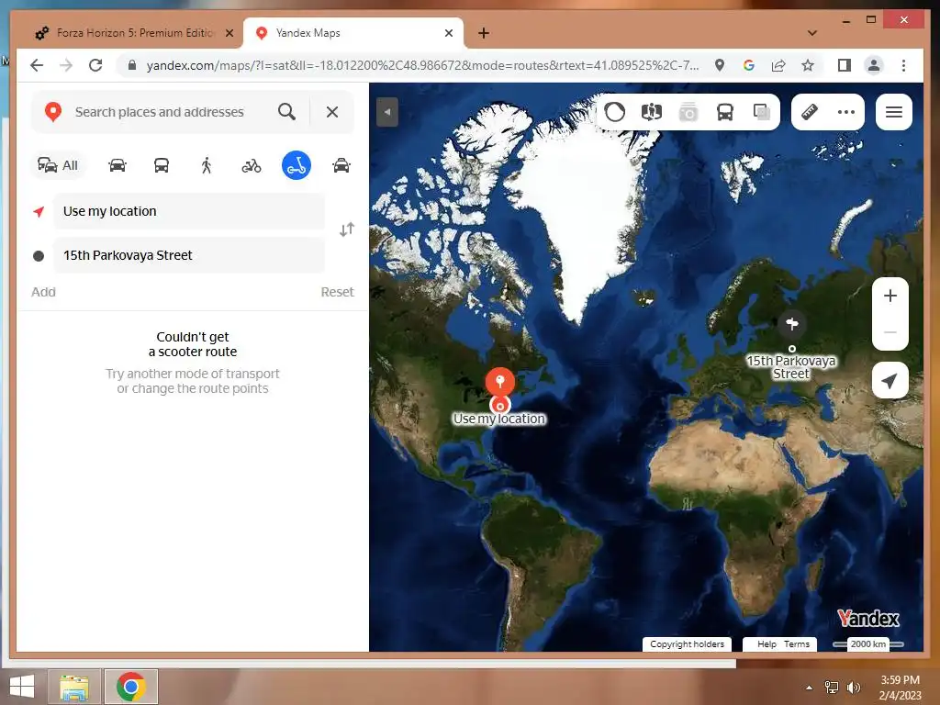The width and height of the screenshot is (940, 705).
Task: Open File Explorer from taskbar
Action: pyautogui.click(x=74, y=687)
